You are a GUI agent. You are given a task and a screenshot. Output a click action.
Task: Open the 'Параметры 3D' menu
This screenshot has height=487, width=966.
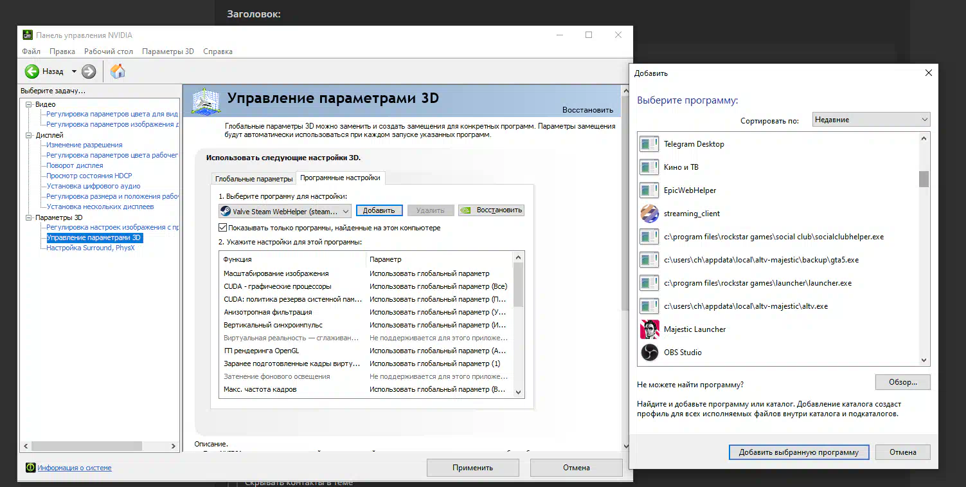tap(167, 51)
